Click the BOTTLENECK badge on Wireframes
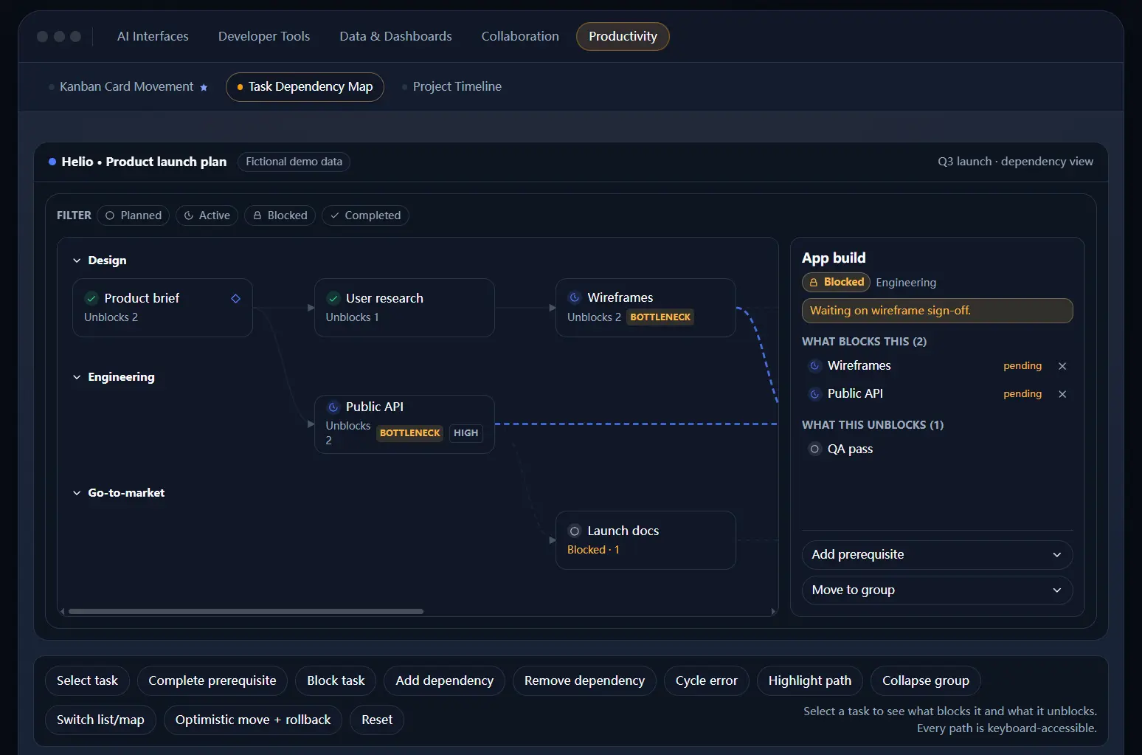 click(660, 317)
